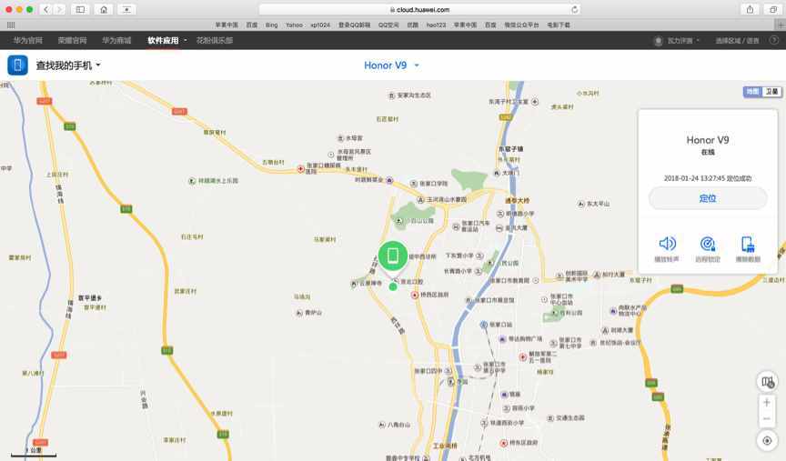
Task: Click the help question mark icon
Action: point(774,41)
